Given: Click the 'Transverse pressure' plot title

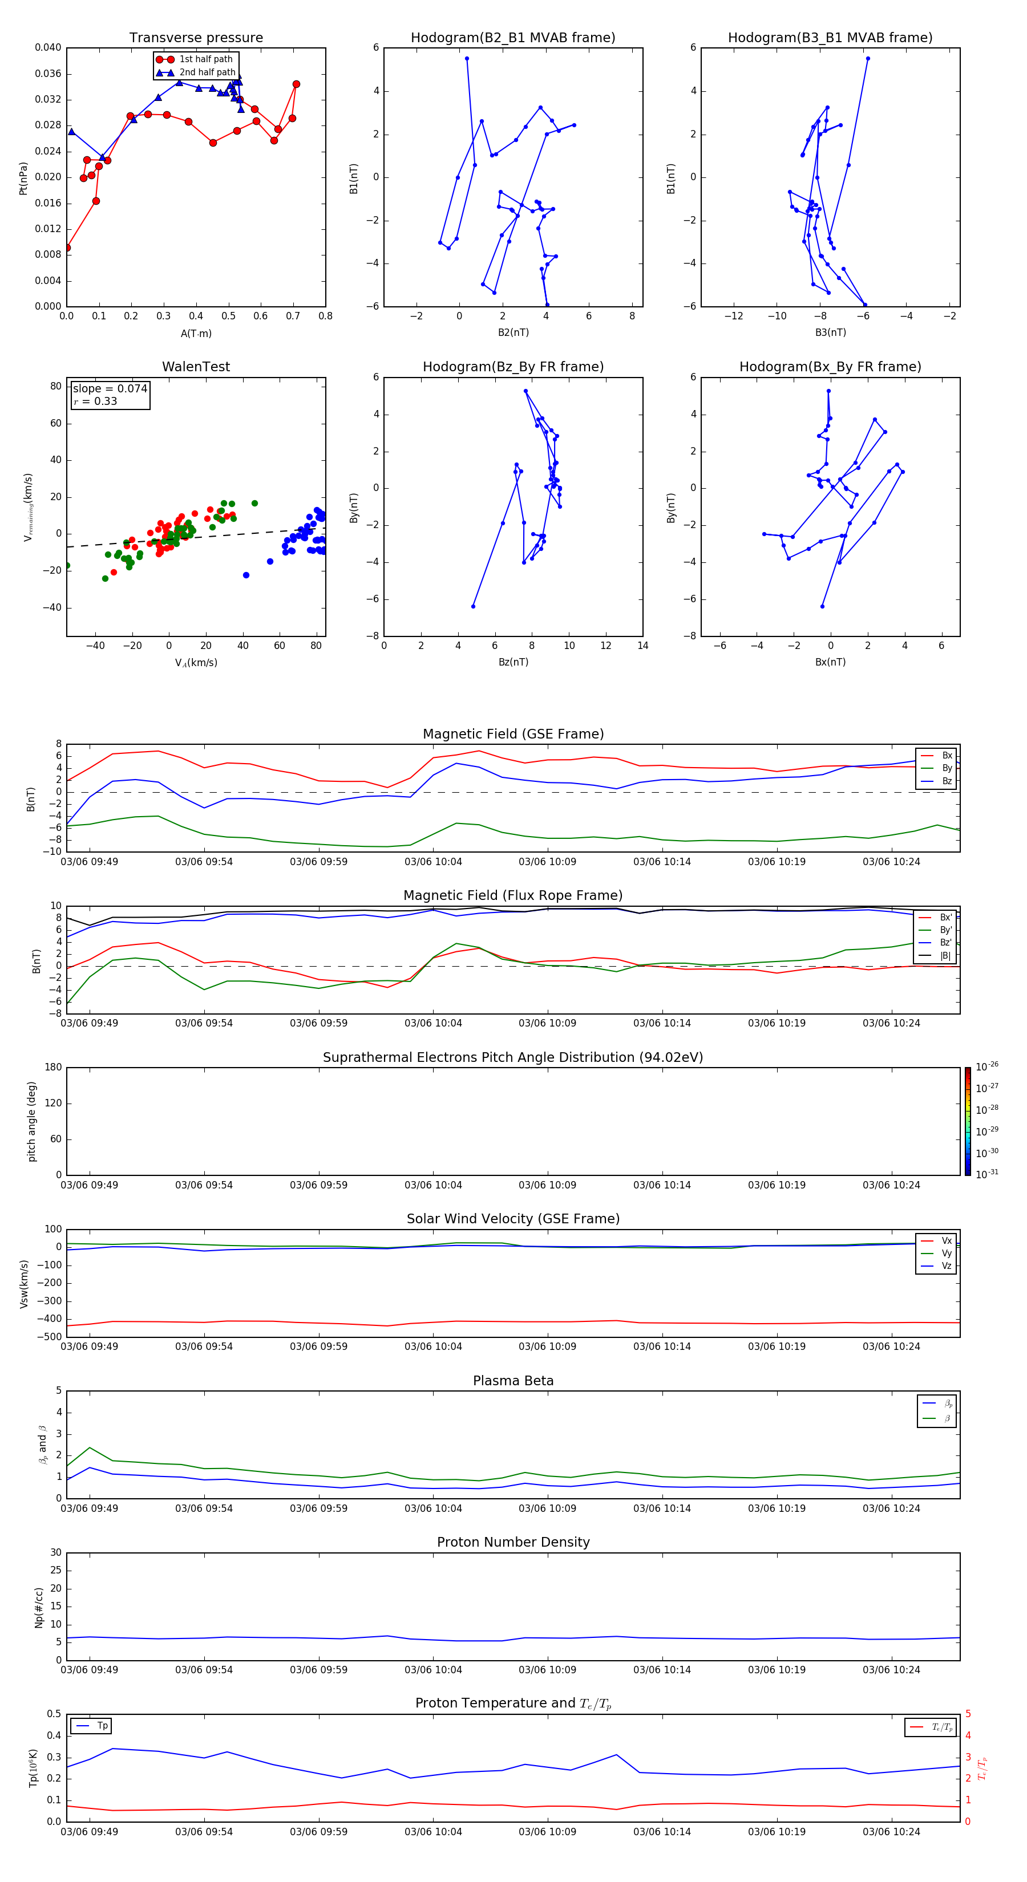Looking at the screenshot, I should [196, 38].
